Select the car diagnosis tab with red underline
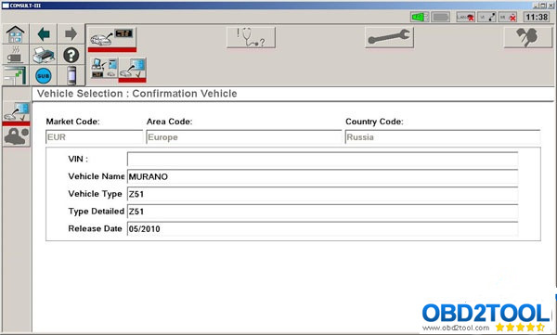This screenshot has height=335, width=557. tap(111, 38)
